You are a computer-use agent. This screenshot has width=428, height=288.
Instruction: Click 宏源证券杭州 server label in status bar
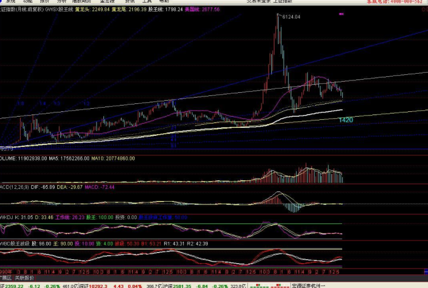(x=308, y=286)
